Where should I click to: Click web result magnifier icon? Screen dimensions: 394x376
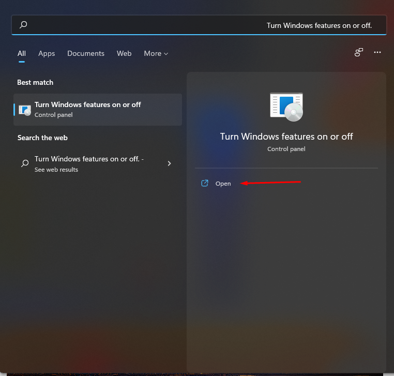pos(25,163)
